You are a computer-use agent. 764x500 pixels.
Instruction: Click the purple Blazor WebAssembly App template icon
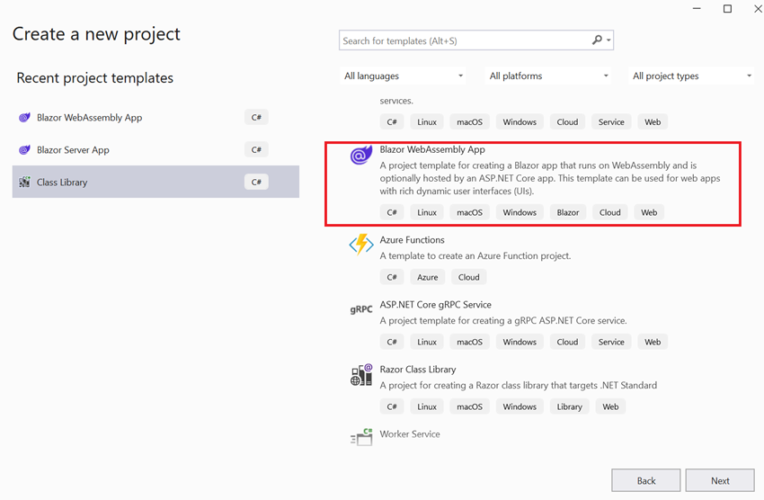point(361,155)
